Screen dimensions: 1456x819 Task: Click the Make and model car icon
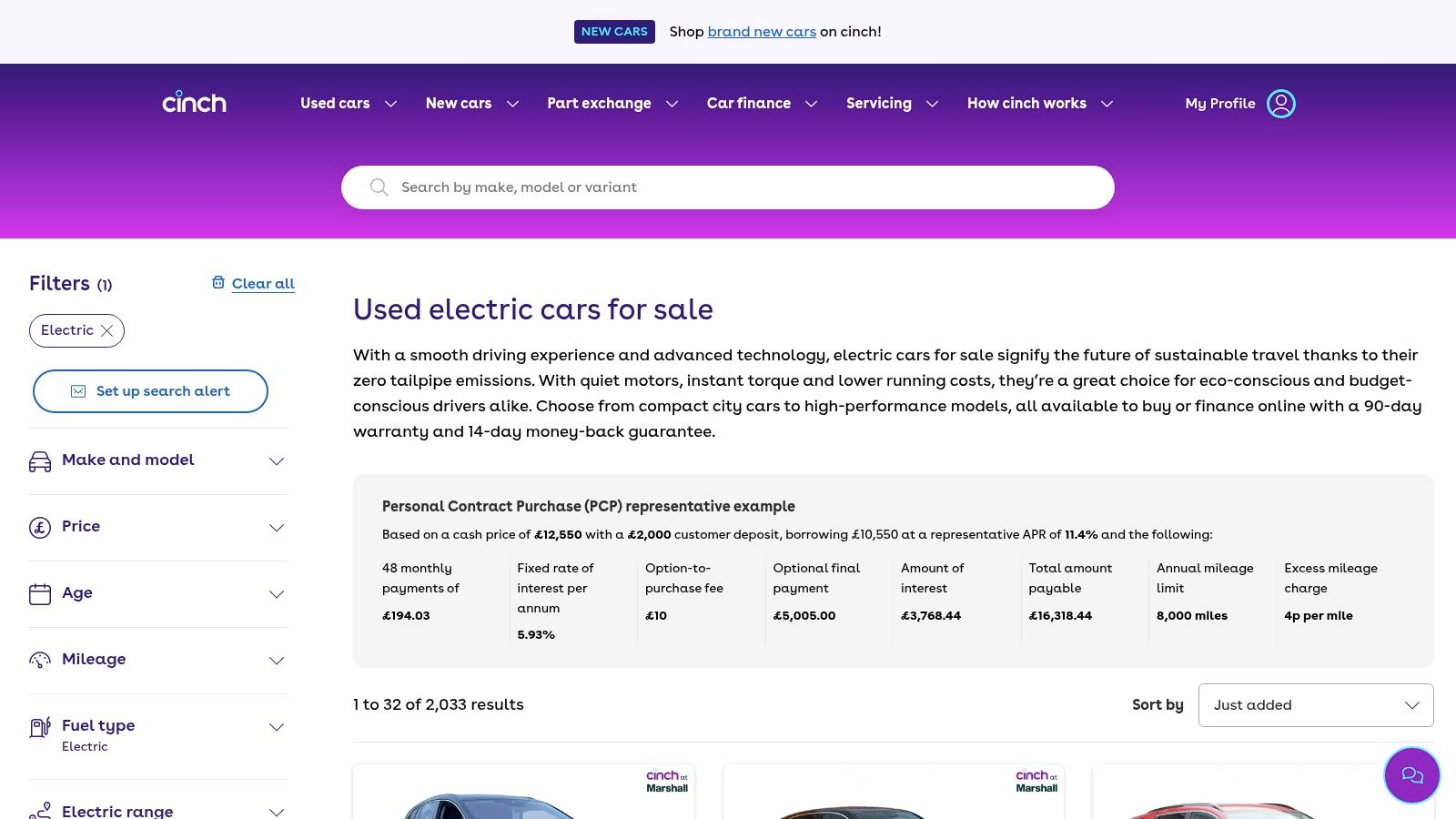pos(40,461)
